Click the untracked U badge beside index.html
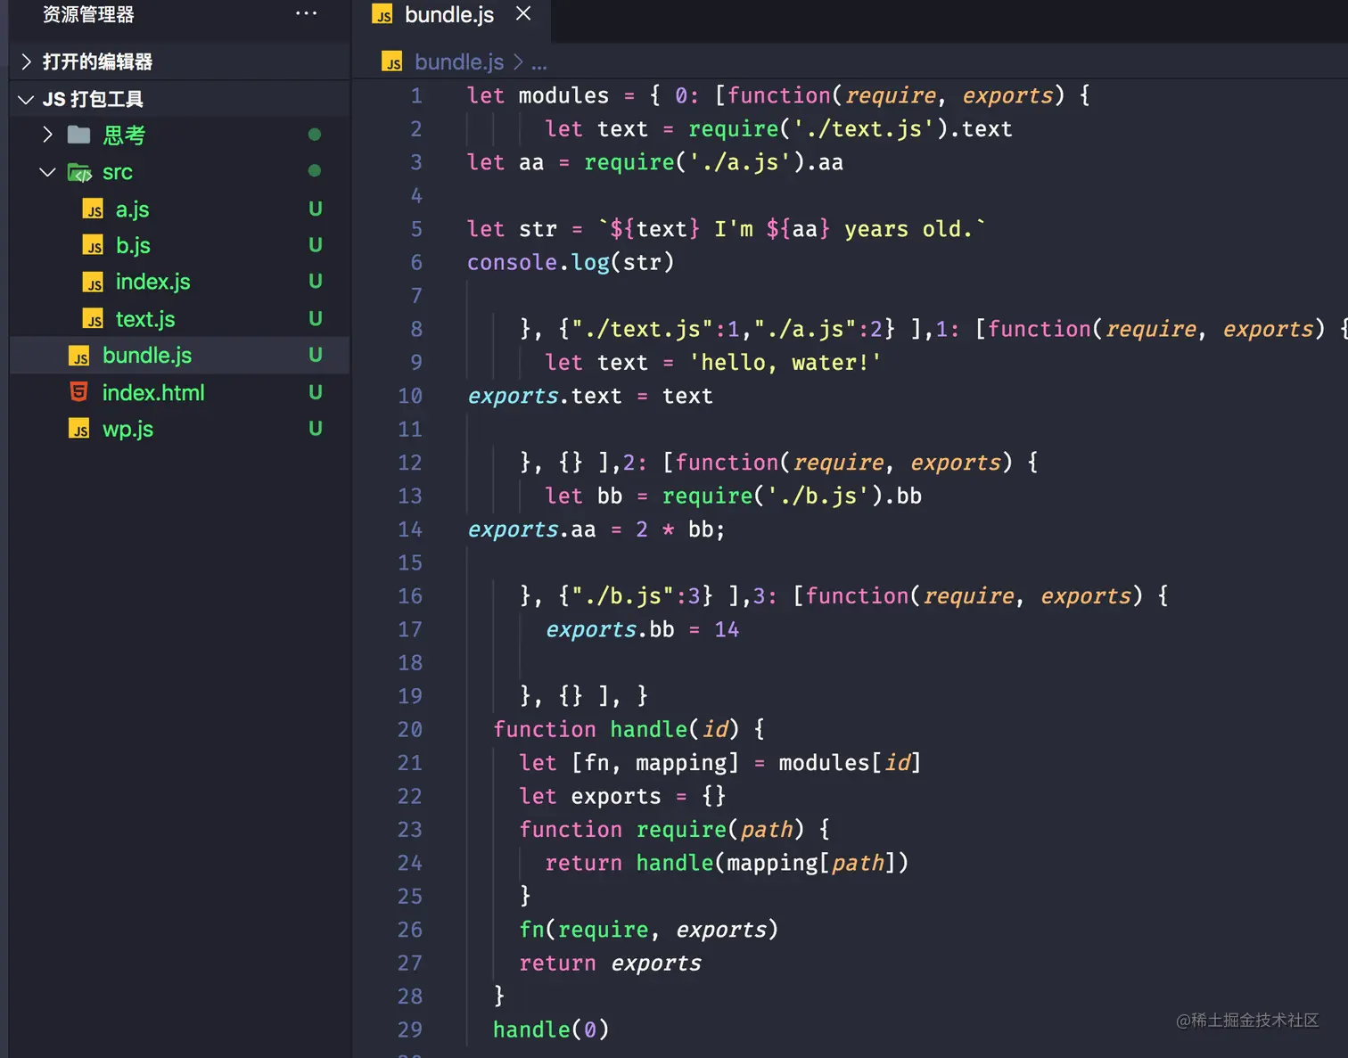The height and width of the screenshot is (1058, 1348). click(315, 392)
